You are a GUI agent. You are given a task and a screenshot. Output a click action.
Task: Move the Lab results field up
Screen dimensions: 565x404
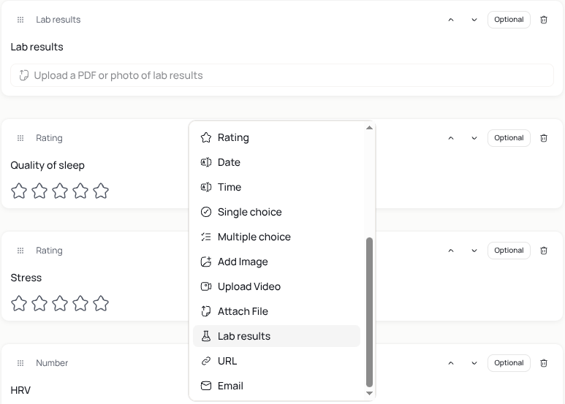click(451, 20)
